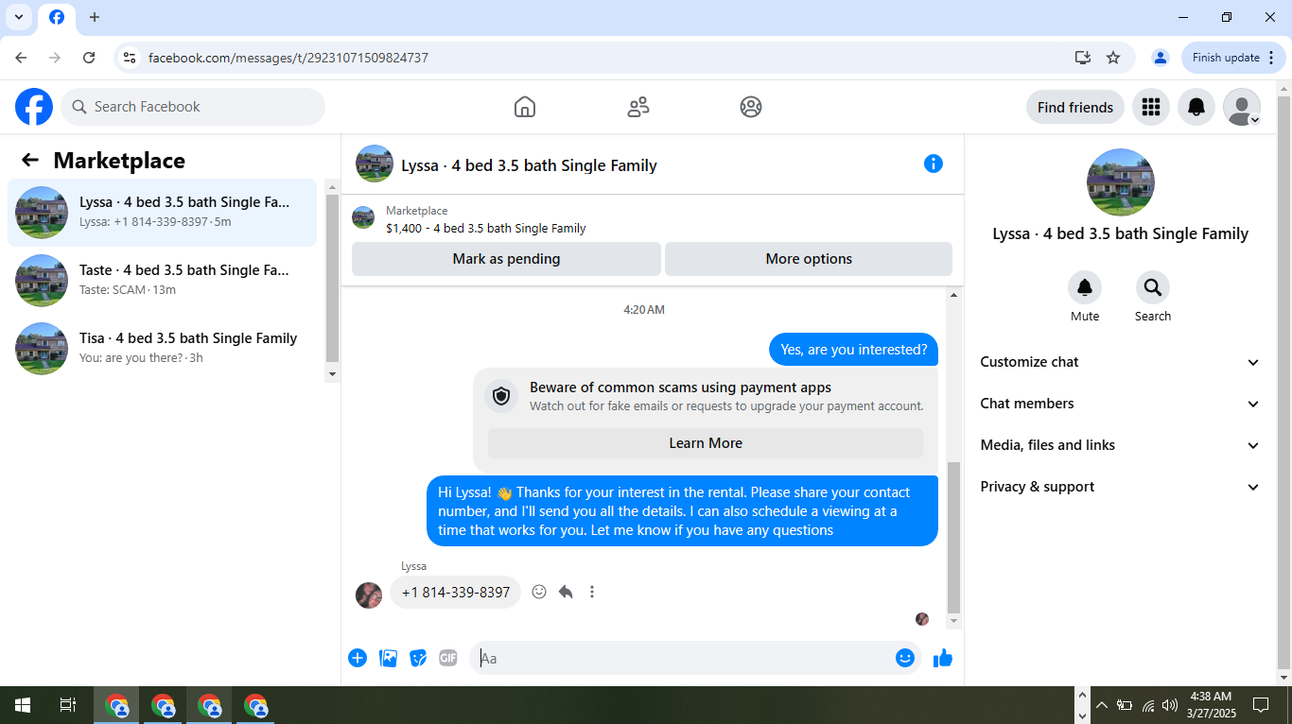Image resolution: width=1292 pixels, height=724 pixels.
Task: Open the $1,400 Marketplace listing link
Action: (x=485, y=228)
